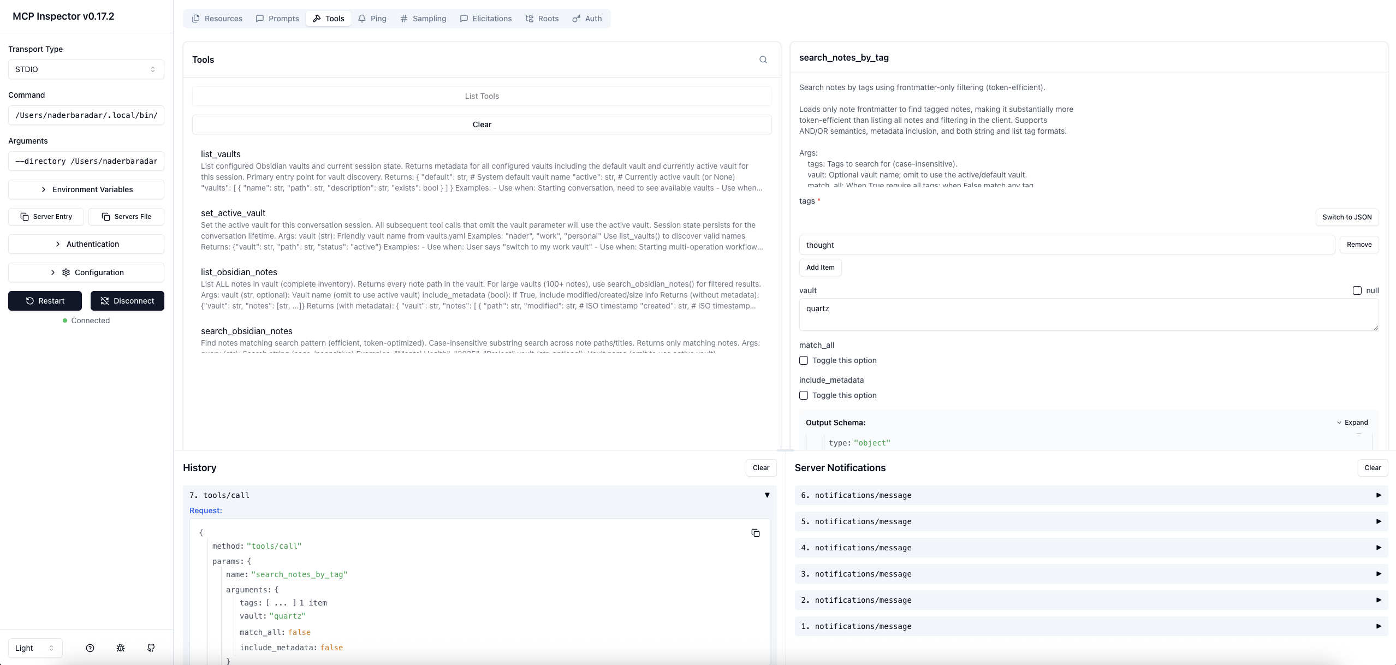1396x665 pixels.
Task: Click the Add Item button
Action: tap(820, 268)
